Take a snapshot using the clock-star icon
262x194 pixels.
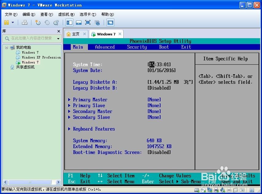coord(38,22)
